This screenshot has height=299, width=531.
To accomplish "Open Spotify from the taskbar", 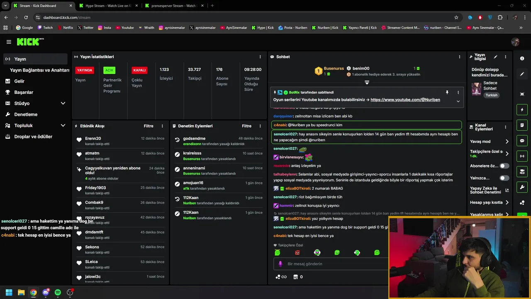I will coord(58,292).
